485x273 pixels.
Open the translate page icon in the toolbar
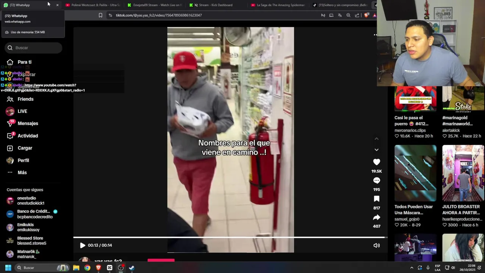tap(340, 15)
